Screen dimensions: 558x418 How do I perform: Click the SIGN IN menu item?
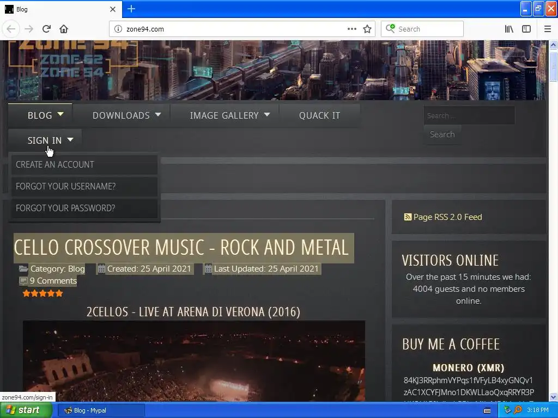[45, 141]
